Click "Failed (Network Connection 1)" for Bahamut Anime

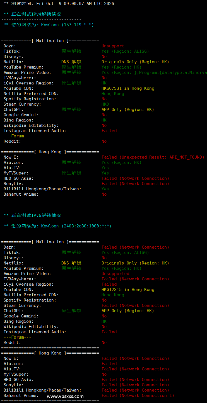pyautogui.click(x=138, y=395)
